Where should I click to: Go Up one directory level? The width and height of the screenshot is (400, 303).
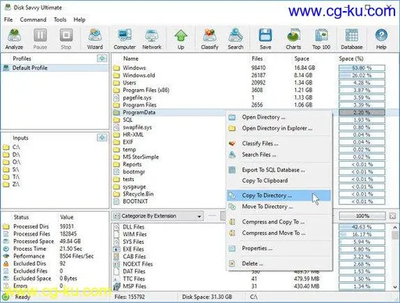pos(180,39)
